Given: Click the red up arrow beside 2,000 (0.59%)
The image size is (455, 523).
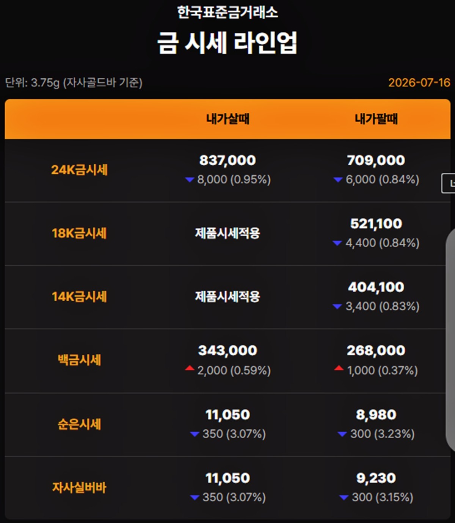Looking at the screenshot, I should [190, 368].
